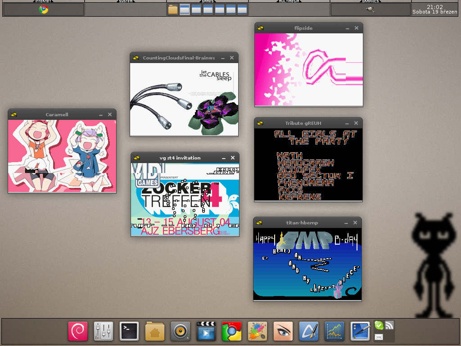Open the clapperboard video player icon in the dock
461x346 pixels.
pos(206,331)
